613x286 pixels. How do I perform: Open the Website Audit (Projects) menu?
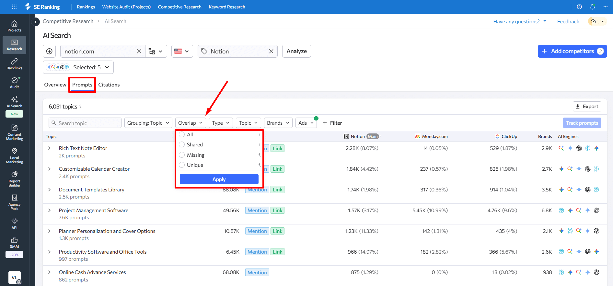coord(126,7)
